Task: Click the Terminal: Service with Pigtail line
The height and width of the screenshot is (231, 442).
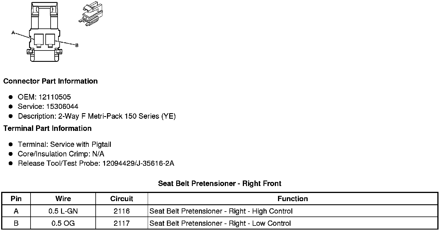Action: (64, 144)
